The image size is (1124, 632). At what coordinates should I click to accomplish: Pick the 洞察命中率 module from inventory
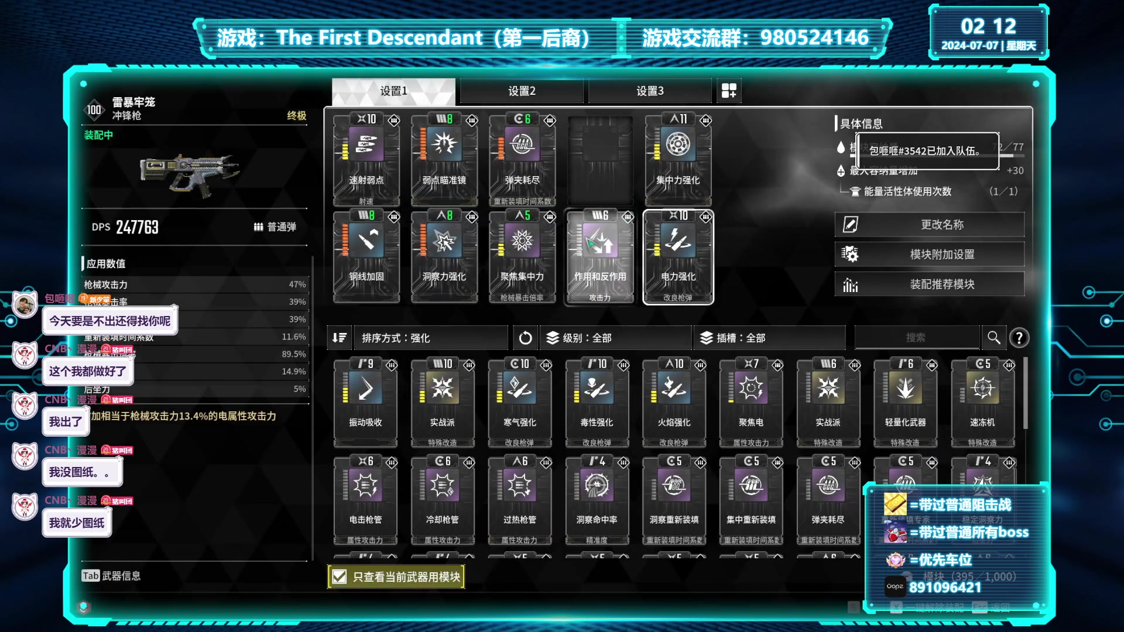click(x=597, y=500)
